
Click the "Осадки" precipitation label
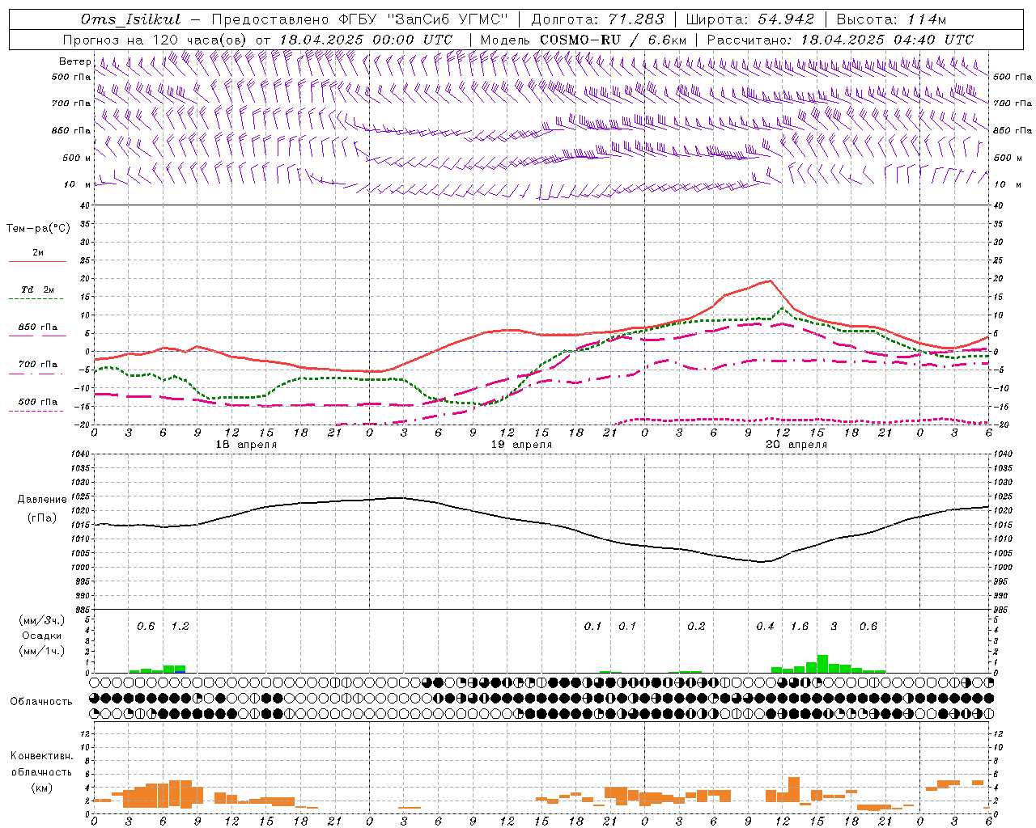coord(42,636)
